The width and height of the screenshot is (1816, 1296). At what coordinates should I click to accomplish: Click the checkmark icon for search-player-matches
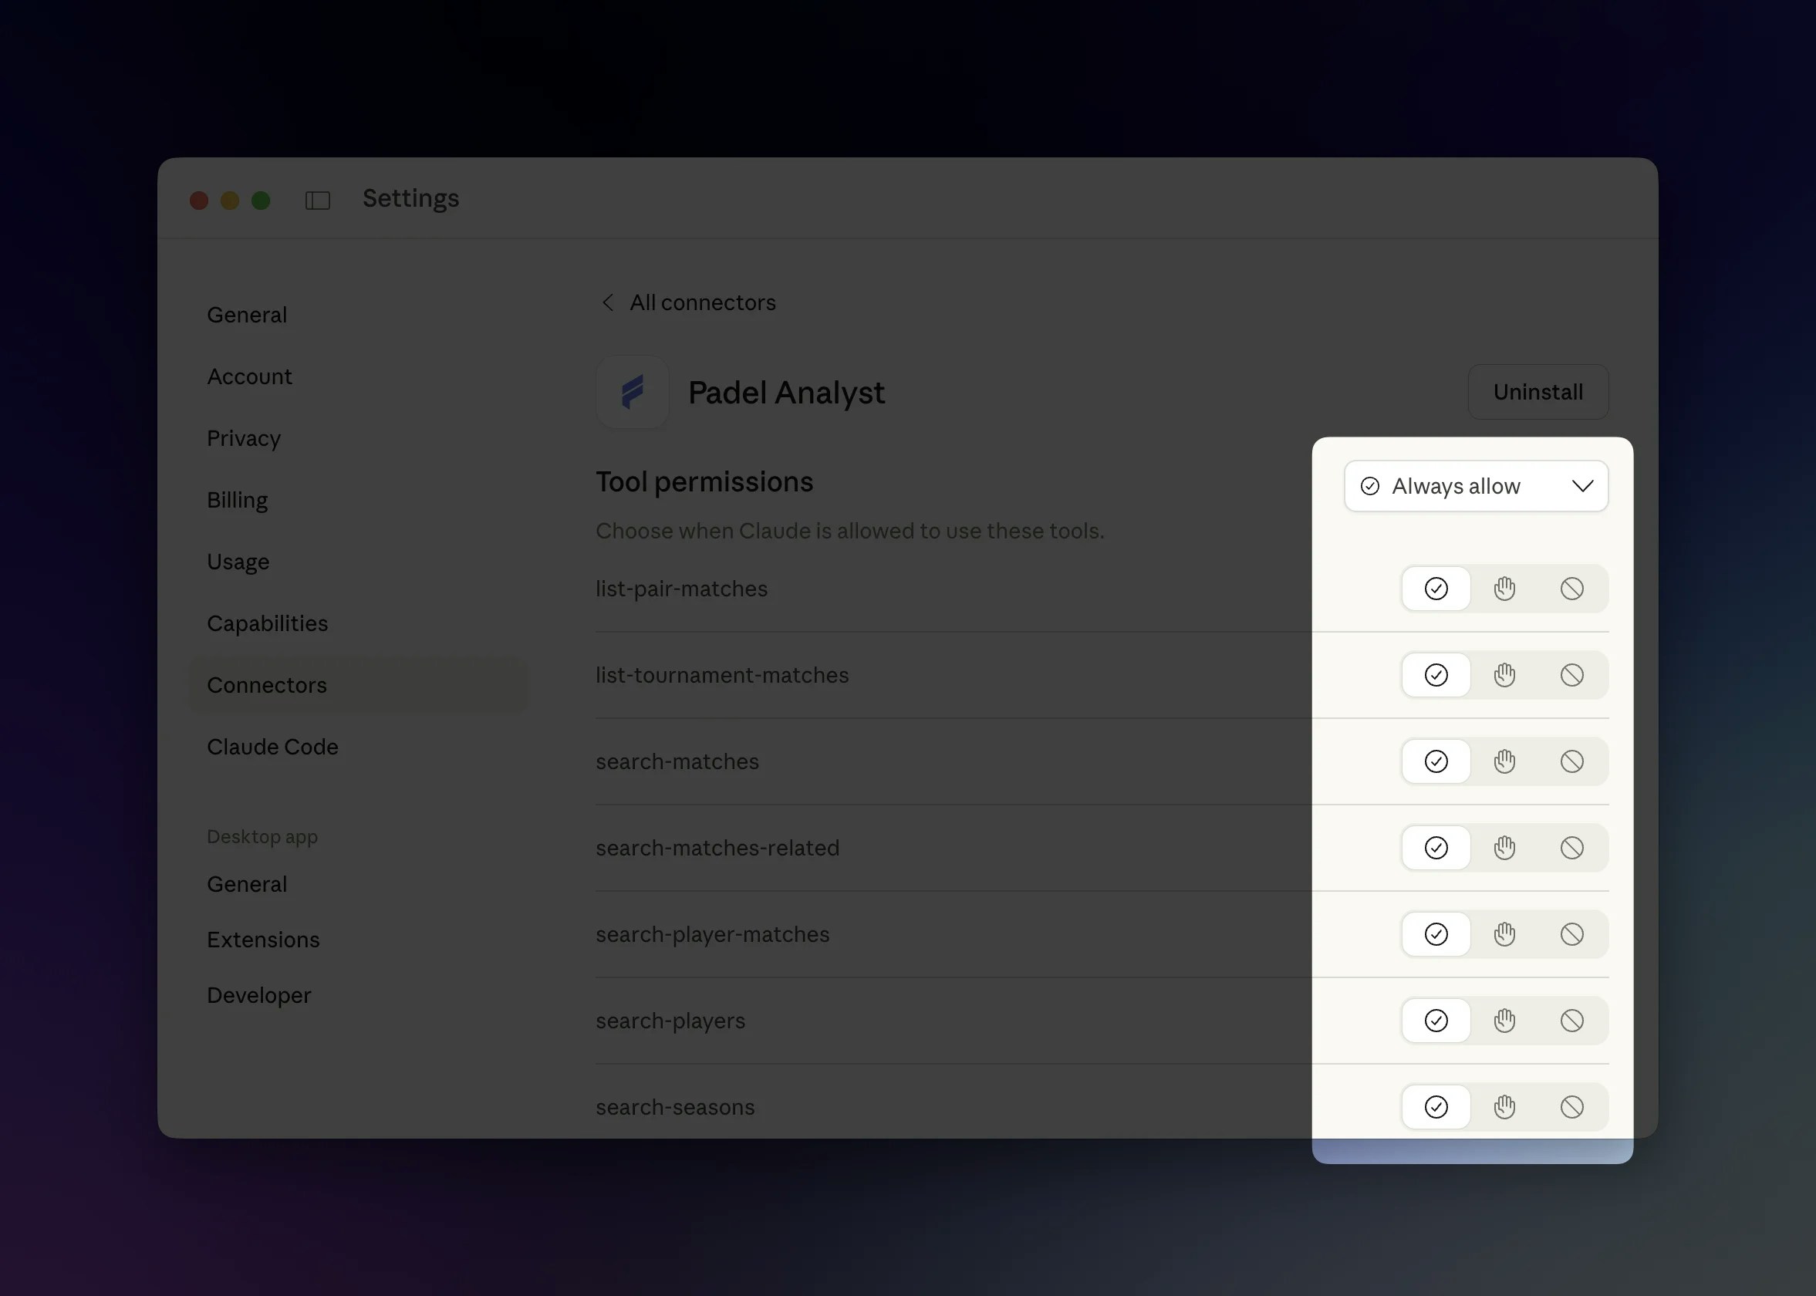1436,933
